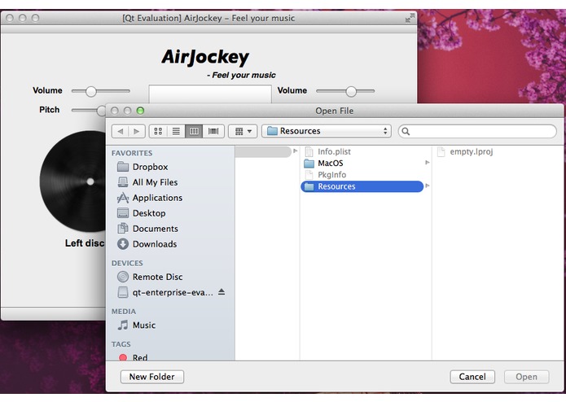Click Cancel in Open File dialog

coord(472,377)
